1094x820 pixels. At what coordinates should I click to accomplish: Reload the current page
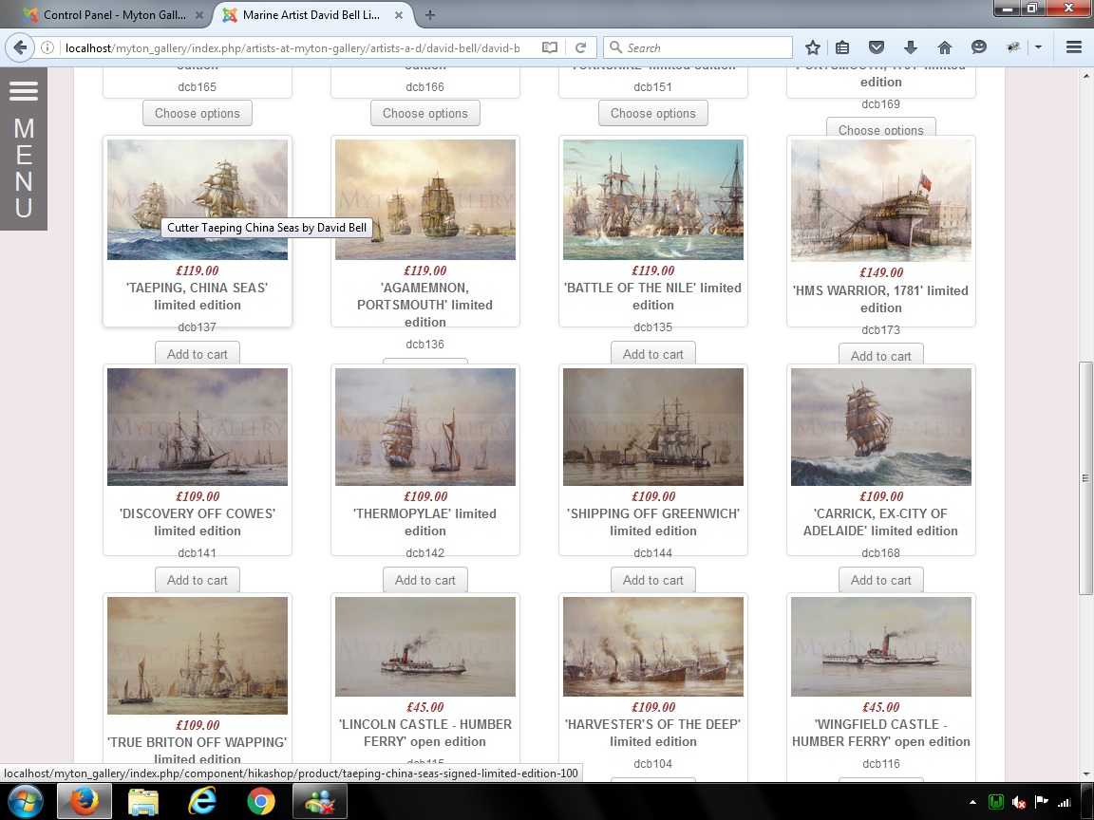580,47
